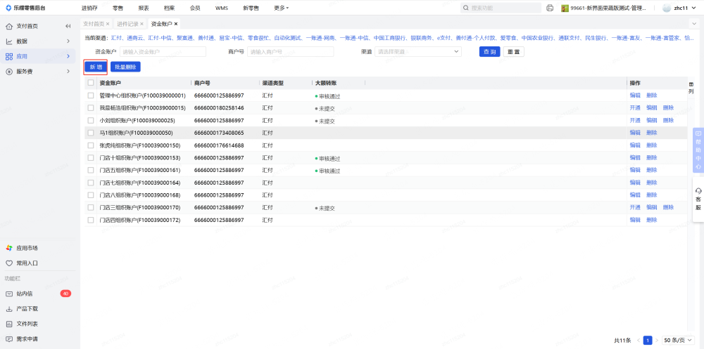
Task: Check the 门店四组织账户 row checkbox
Action: pos(91,220)
